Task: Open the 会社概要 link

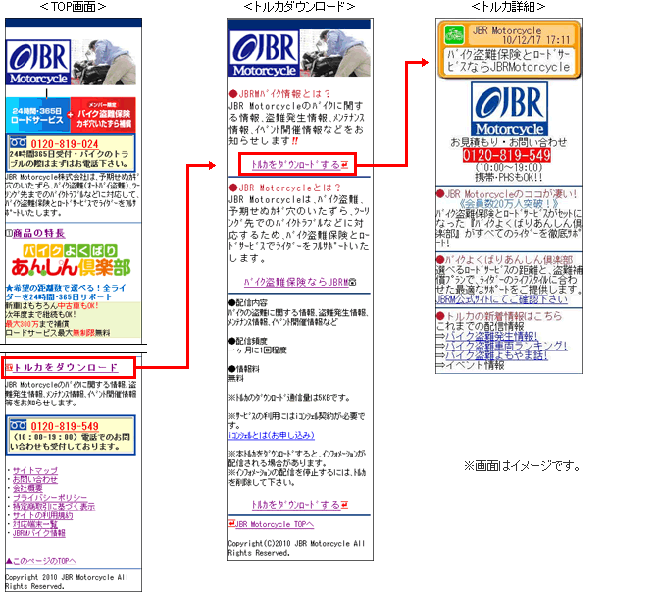Action: click(x=27, y=488)
